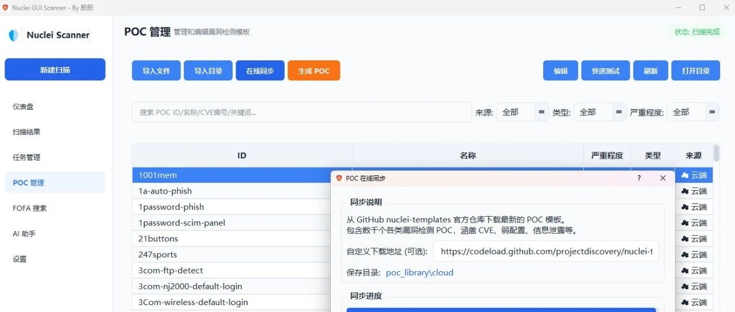Click the 类型 column header
This screenshot has height=312, width=735.
[x=653, y=156]
